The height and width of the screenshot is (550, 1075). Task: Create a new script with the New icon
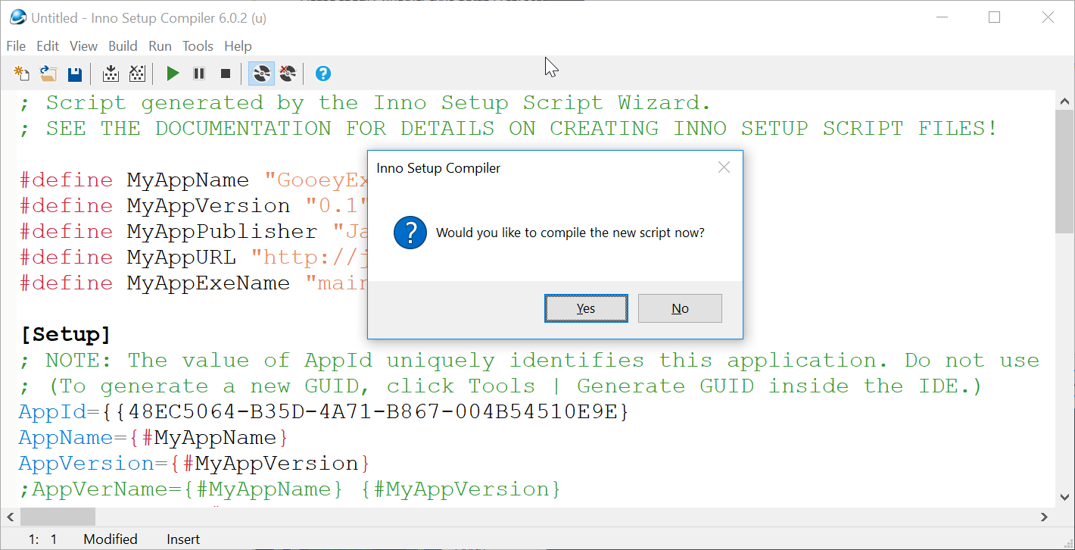pyautogui.click(x=22, y=73)
